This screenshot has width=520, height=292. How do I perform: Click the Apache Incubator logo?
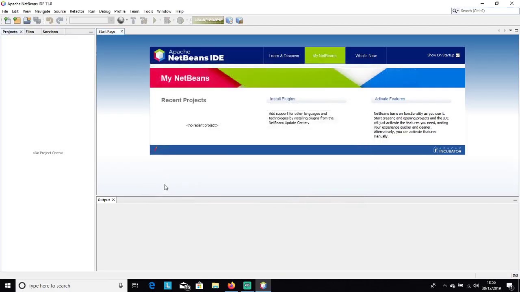447,150
